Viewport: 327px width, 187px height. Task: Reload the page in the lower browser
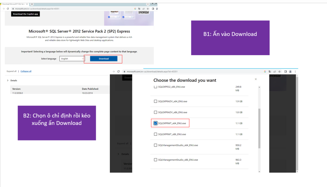(118, 72)
